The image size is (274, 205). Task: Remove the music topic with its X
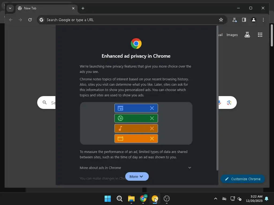tap(152, 128)
